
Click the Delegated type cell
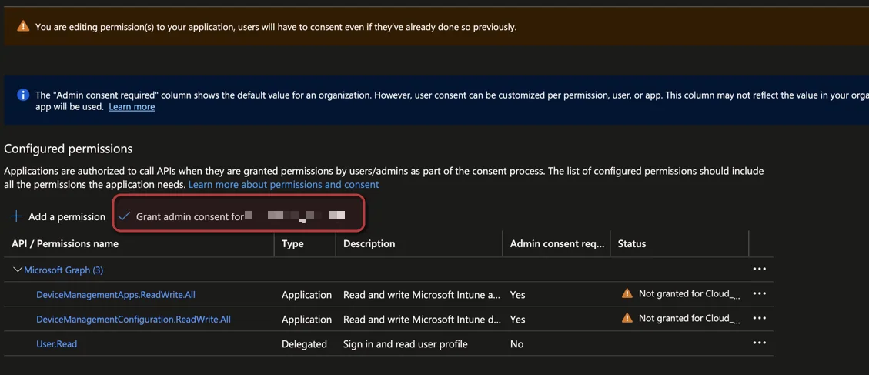(304, 344)
